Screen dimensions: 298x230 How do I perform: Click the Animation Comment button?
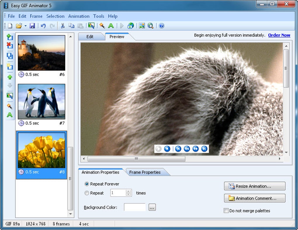tap(255, 198)
